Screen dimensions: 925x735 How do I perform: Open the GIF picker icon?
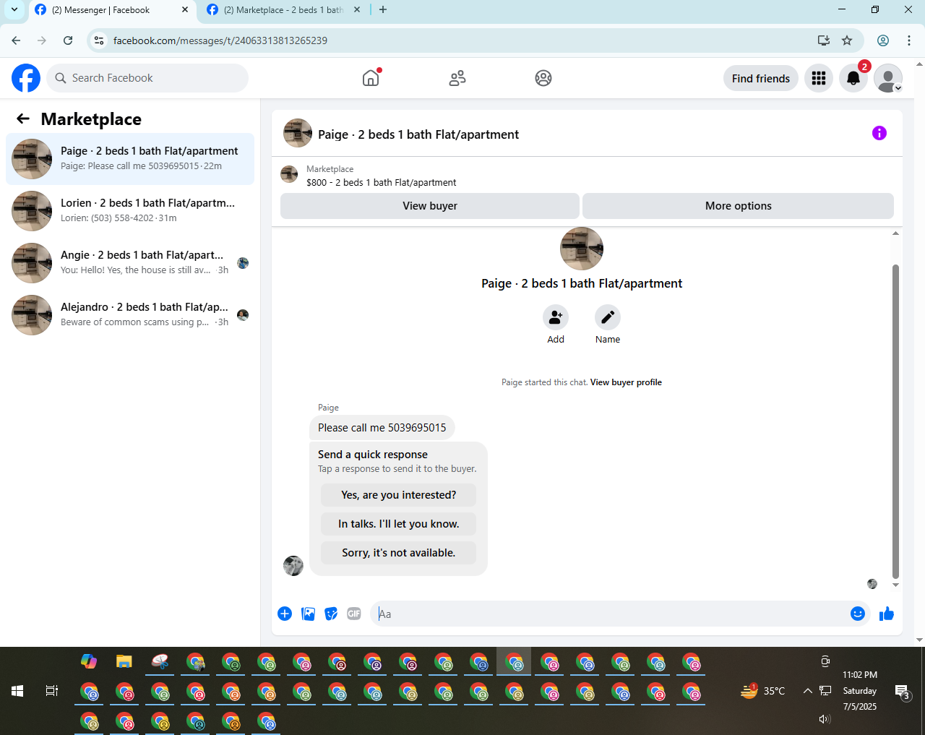pyautogui.click(x=354, y=614)
